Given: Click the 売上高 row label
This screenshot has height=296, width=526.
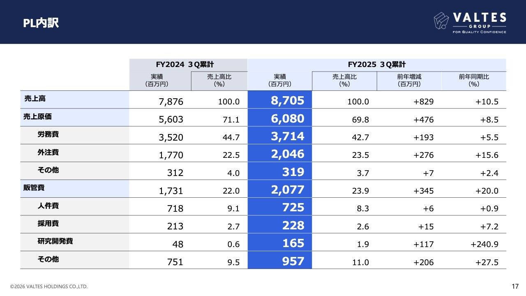Looking at the screenshot, I should click(32, 99).
